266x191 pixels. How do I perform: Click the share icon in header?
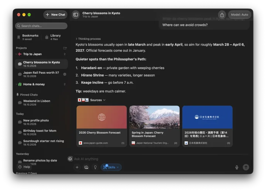222,15
